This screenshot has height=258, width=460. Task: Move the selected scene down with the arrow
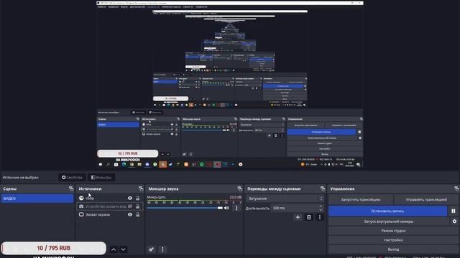pos(123,249)
